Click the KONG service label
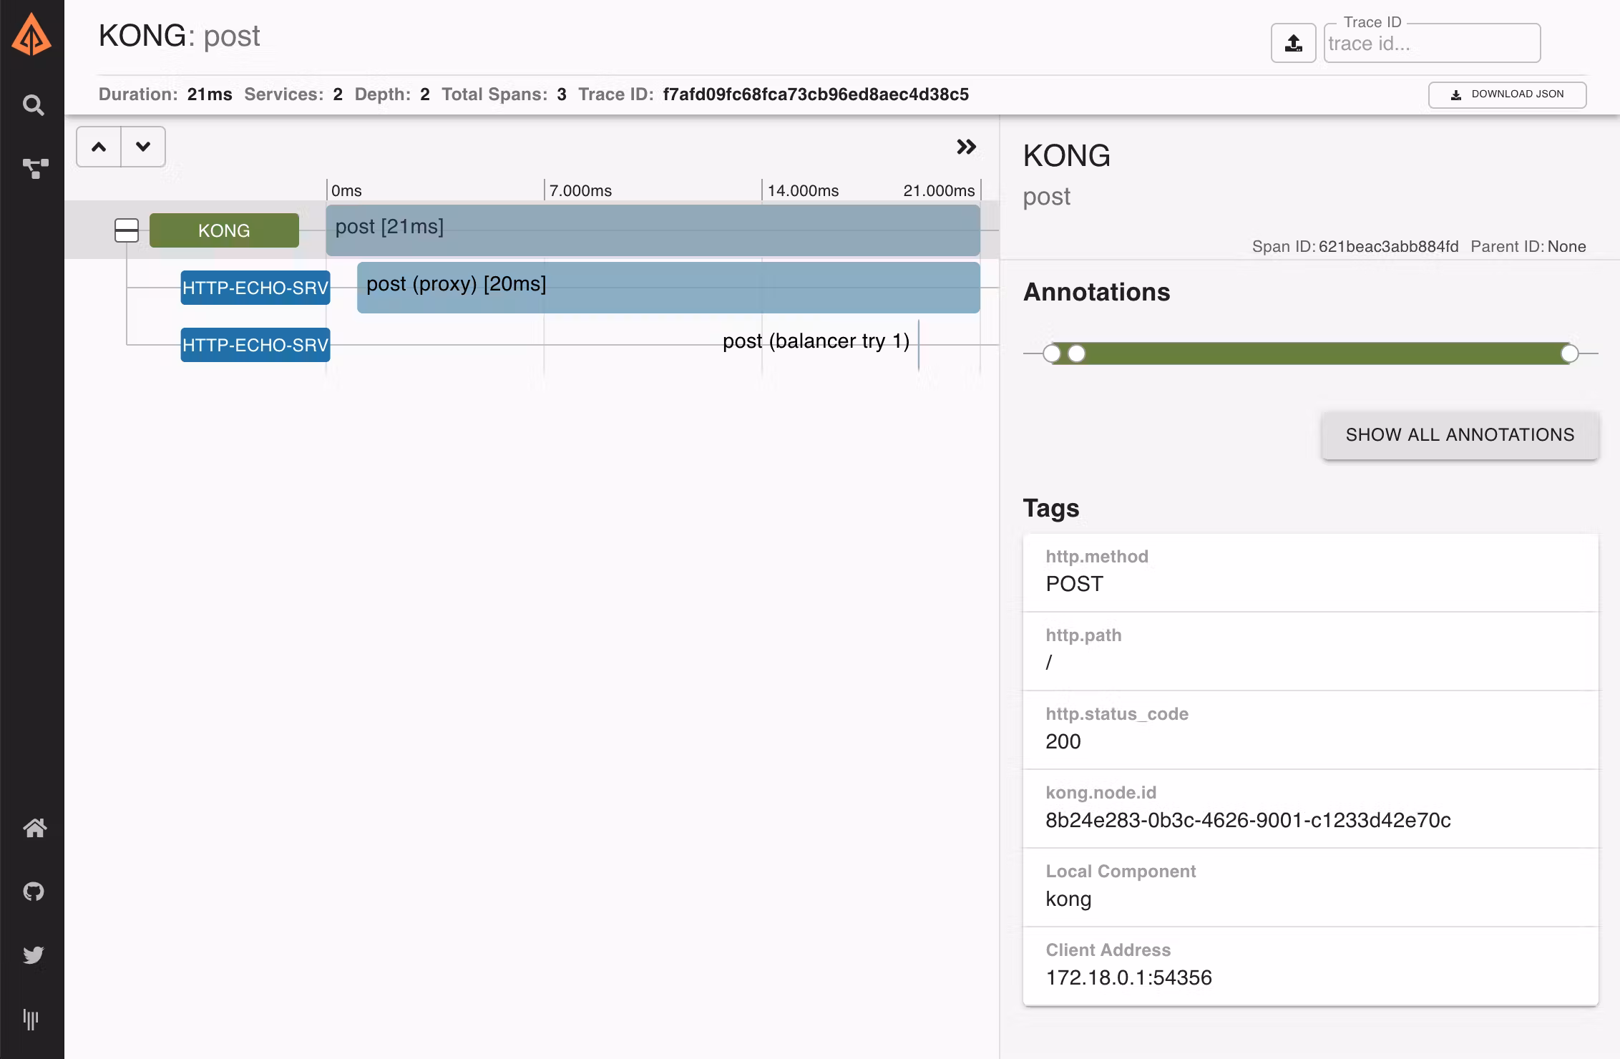The height and width of the screenshot is (1059, 1620). [224, 230]
